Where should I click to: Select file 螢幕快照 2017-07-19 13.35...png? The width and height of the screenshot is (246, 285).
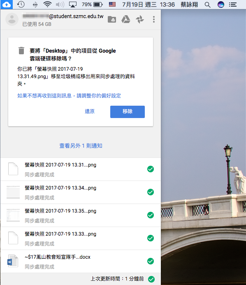(81, 215)
